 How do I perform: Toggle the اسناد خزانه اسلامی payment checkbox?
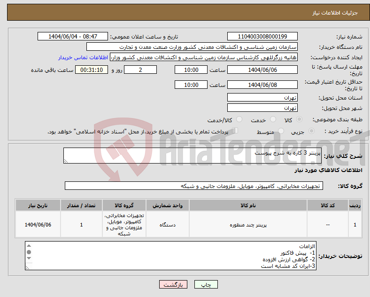coord(235,131)
